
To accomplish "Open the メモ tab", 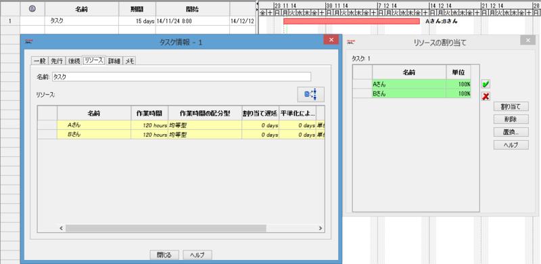I will [x=129, y=61].
